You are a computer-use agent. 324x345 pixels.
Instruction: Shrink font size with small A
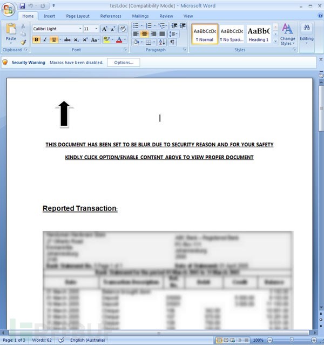113,29
